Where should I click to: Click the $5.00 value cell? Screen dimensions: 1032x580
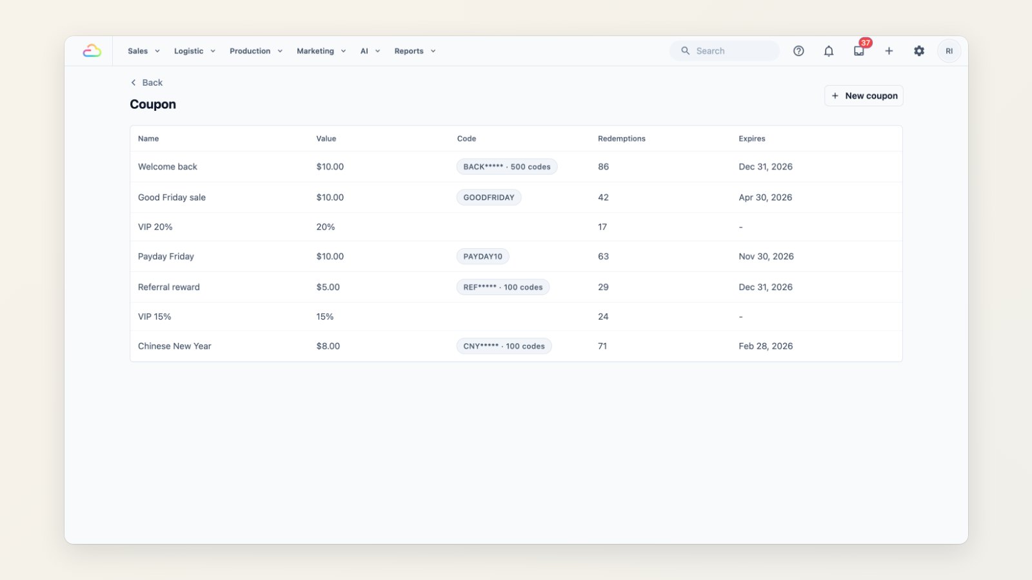tap(328, 287)
